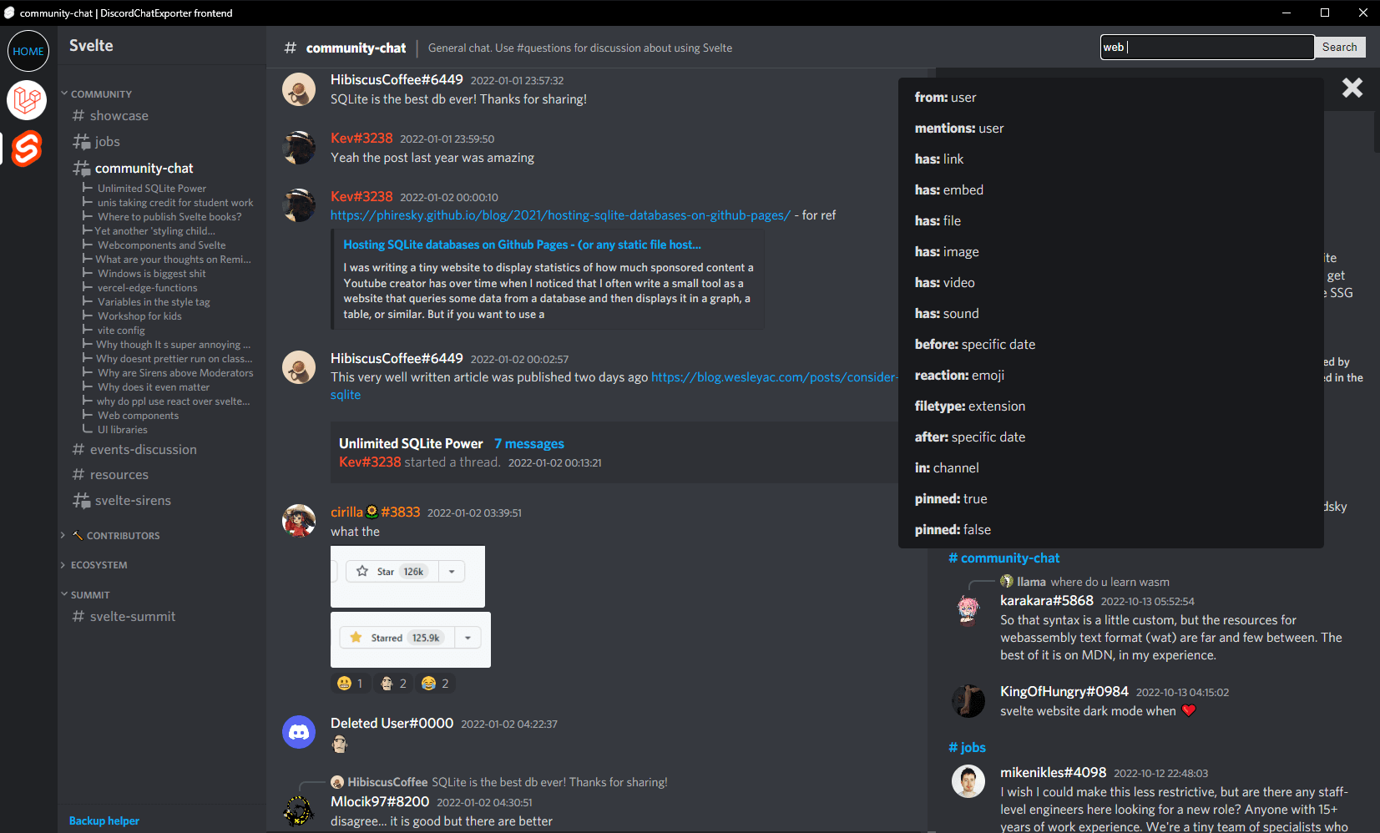Open the '7 messages' thread link
Screen dimensions: 1380x833
click(529, 444)
